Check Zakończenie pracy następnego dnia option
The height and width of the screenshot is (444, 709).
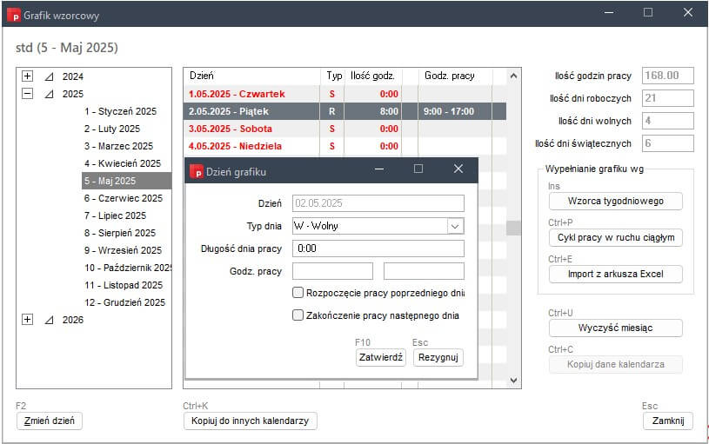point(298,315)
